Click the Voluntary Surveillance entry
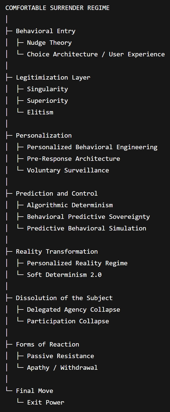Screen dimensions: 170x412 [68, 170]
